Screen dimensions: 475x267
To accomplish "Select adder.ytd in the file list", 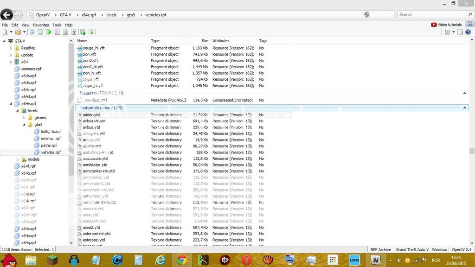I will tap(91, 114).
